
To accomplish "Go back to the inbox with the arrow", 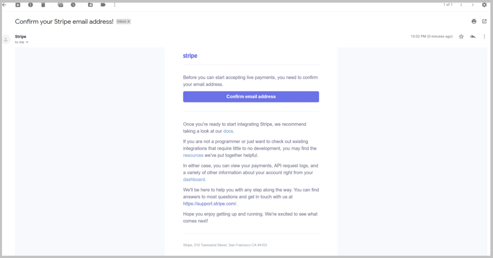I will tap(4, 5).
